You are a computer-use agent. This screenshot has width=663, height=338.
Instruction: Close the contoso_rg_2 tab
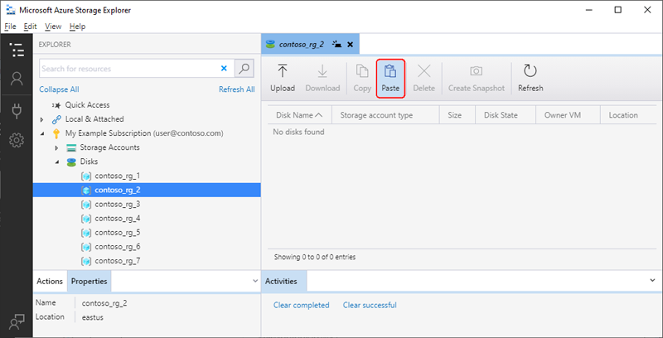pos(350,45)
